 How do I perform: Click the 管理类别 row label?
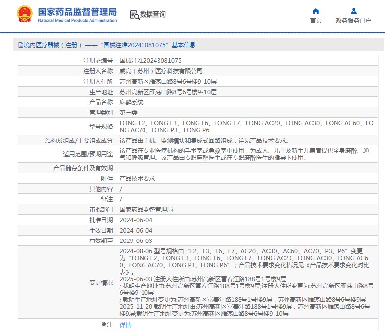[x=101, y=112]
